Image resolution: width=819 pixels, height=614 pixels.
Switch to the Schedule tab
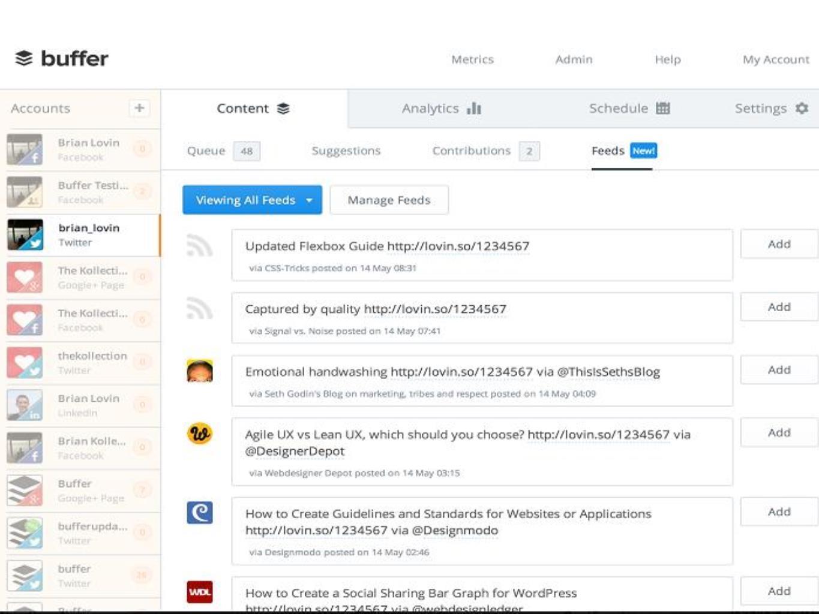(629, 109)
